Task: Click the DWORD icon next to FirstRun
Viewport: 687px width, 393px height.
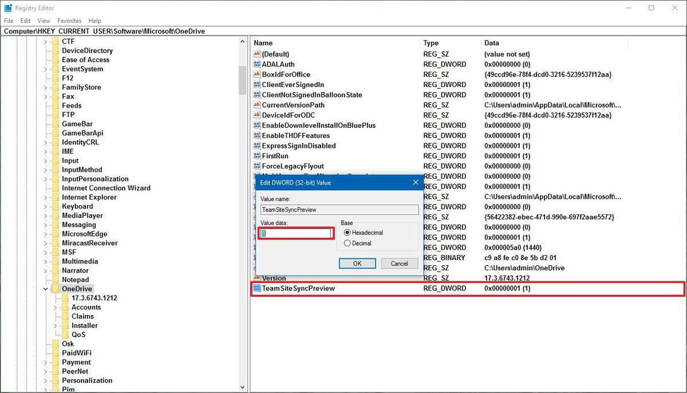Action: (256, 156)
